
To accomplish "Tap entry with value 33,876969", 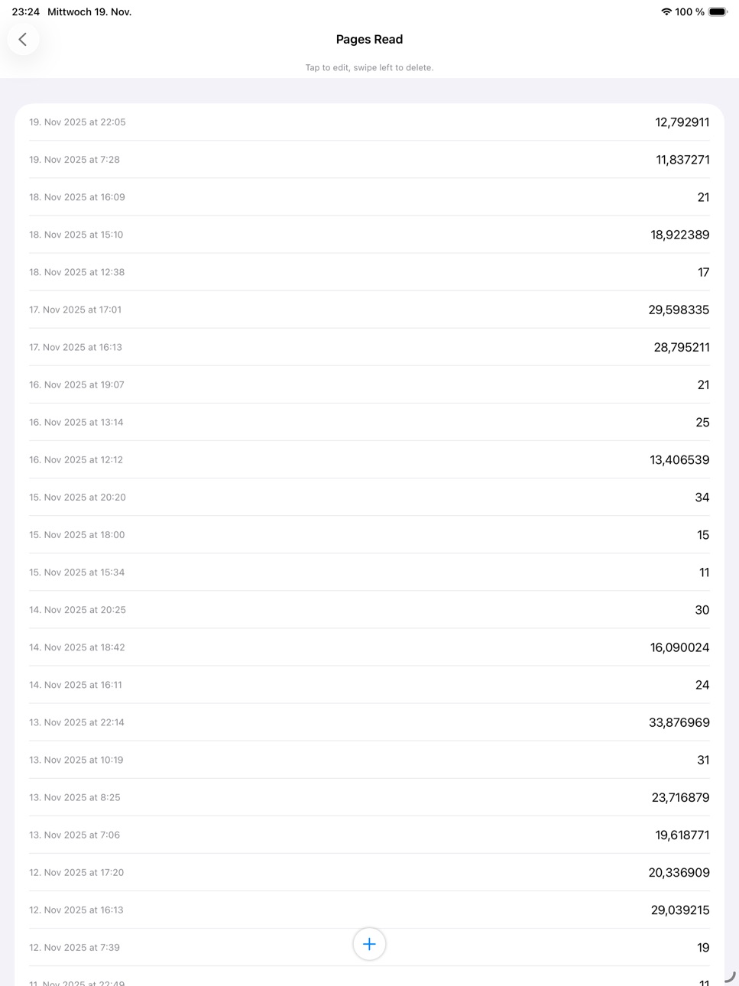I will (x=369, y=722).
